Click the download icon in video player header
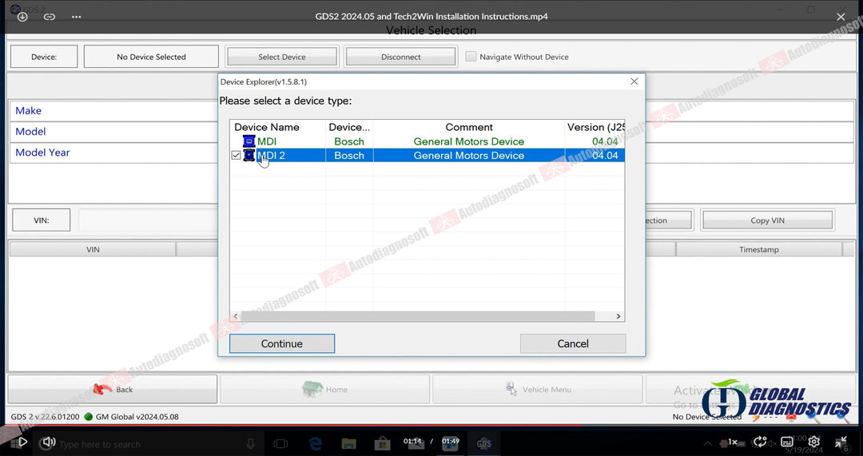863x456 pixels. click(22, 17)
